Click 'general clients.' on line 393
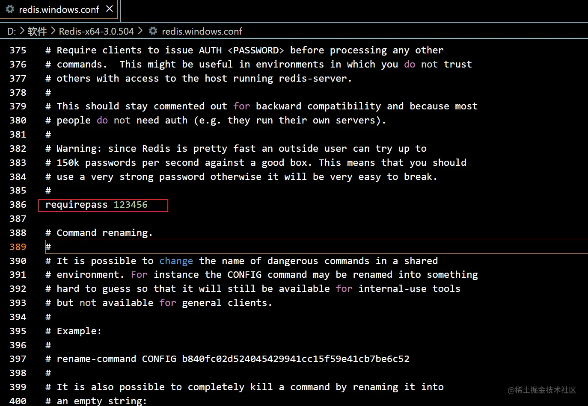 pyautogui.click(x=227, y=303)
